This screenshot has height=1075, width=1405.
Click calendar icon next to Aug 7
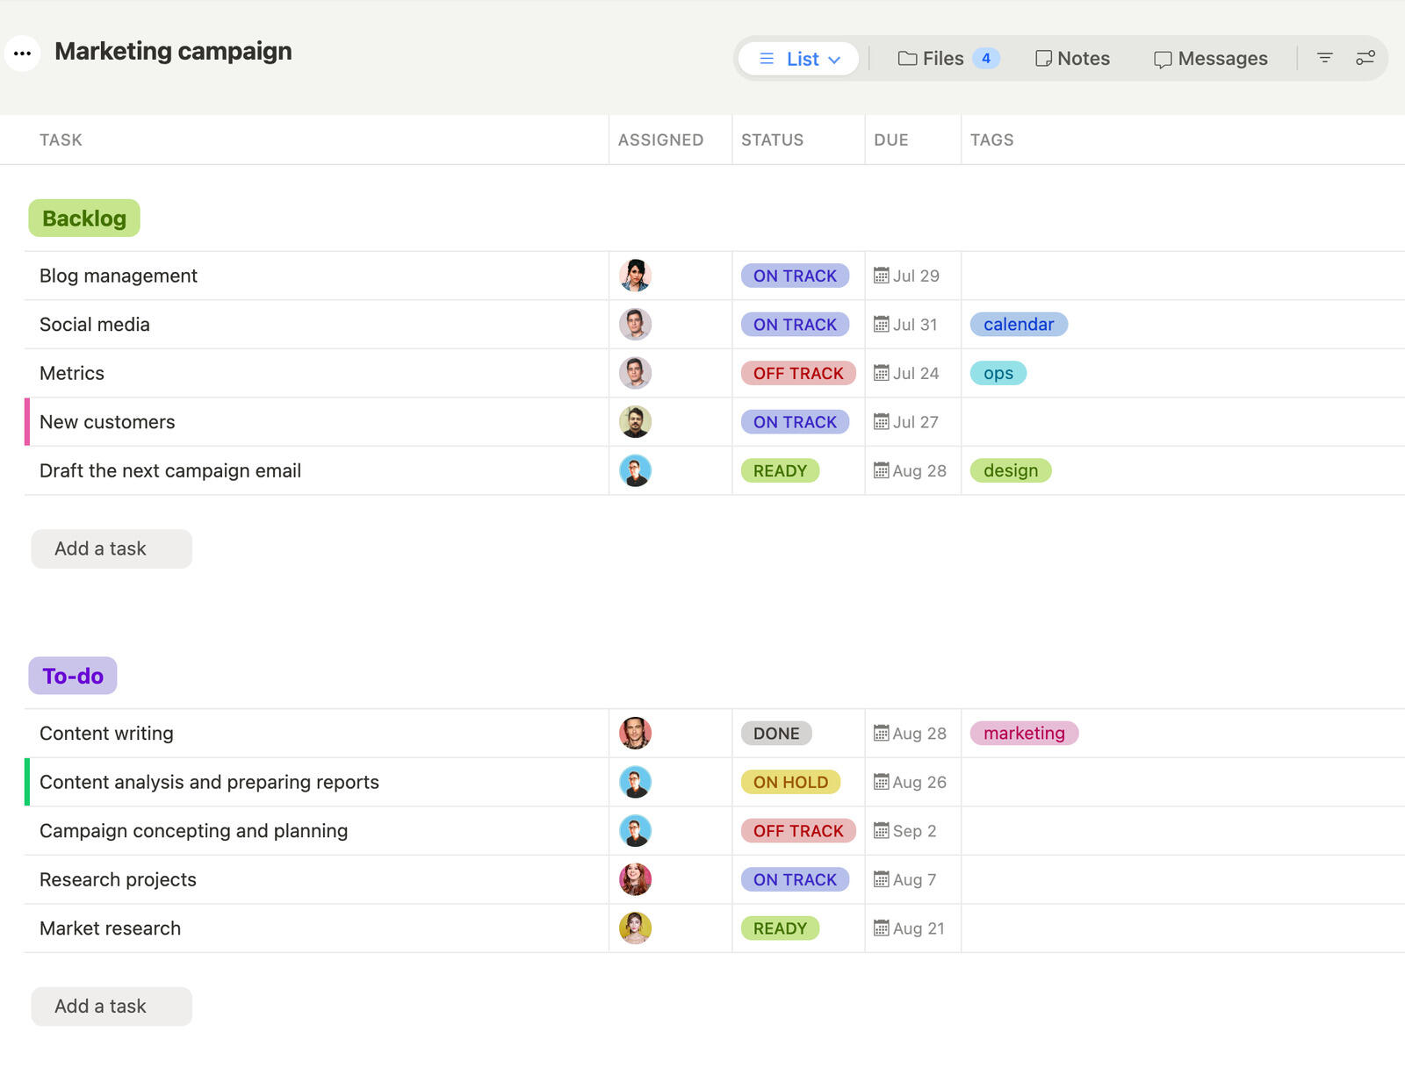tap(881, 879)
